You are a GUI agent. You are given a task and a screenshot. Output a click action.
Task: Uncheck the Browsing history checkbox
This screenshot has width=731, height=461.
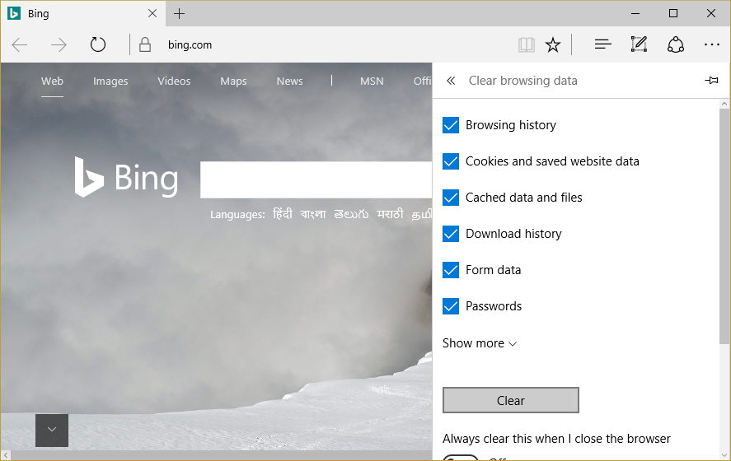[x=451, y=125]
